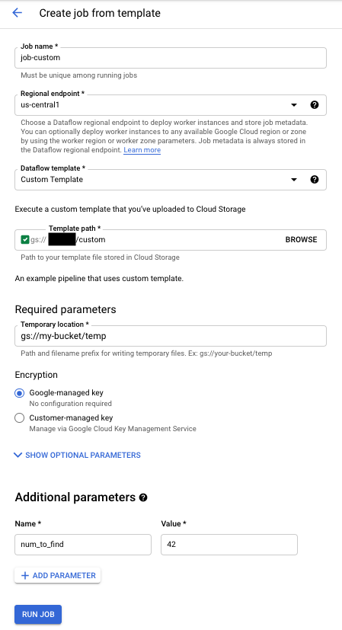The height and width of the screenshot is (630, 342).
Task: Open the Learn more link
Action: pyautogui.click(x=142, y=150)
